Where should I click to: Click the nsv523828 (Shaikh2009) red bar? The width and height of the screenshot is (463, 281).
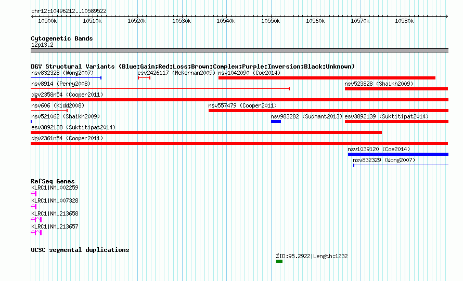pyautogui.click(x=396, y=89)
